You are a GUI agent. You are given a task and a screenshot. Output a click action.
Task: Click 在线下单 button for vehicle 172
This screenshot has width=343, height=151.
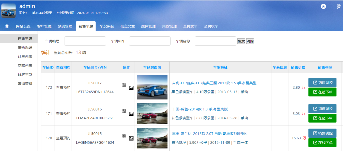point(323,92)
